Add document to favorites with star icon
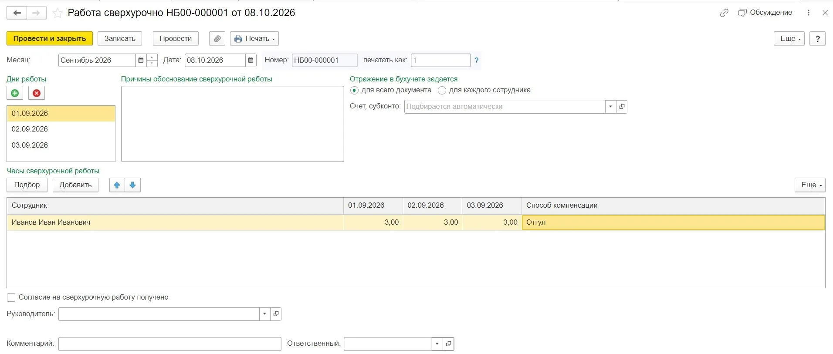The width and height of the screenshot is (833, 354). tap(58, 13)
